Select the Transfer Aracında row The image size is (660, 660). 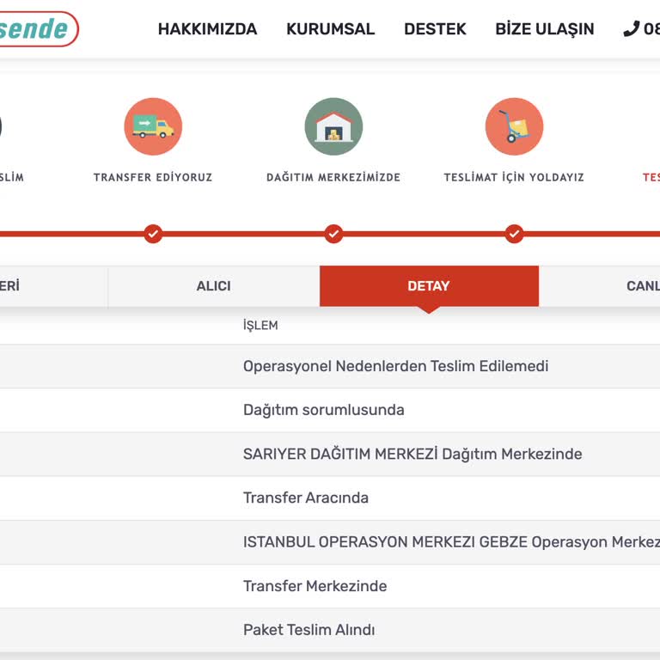pyautogui.click(x=330, y=498)
